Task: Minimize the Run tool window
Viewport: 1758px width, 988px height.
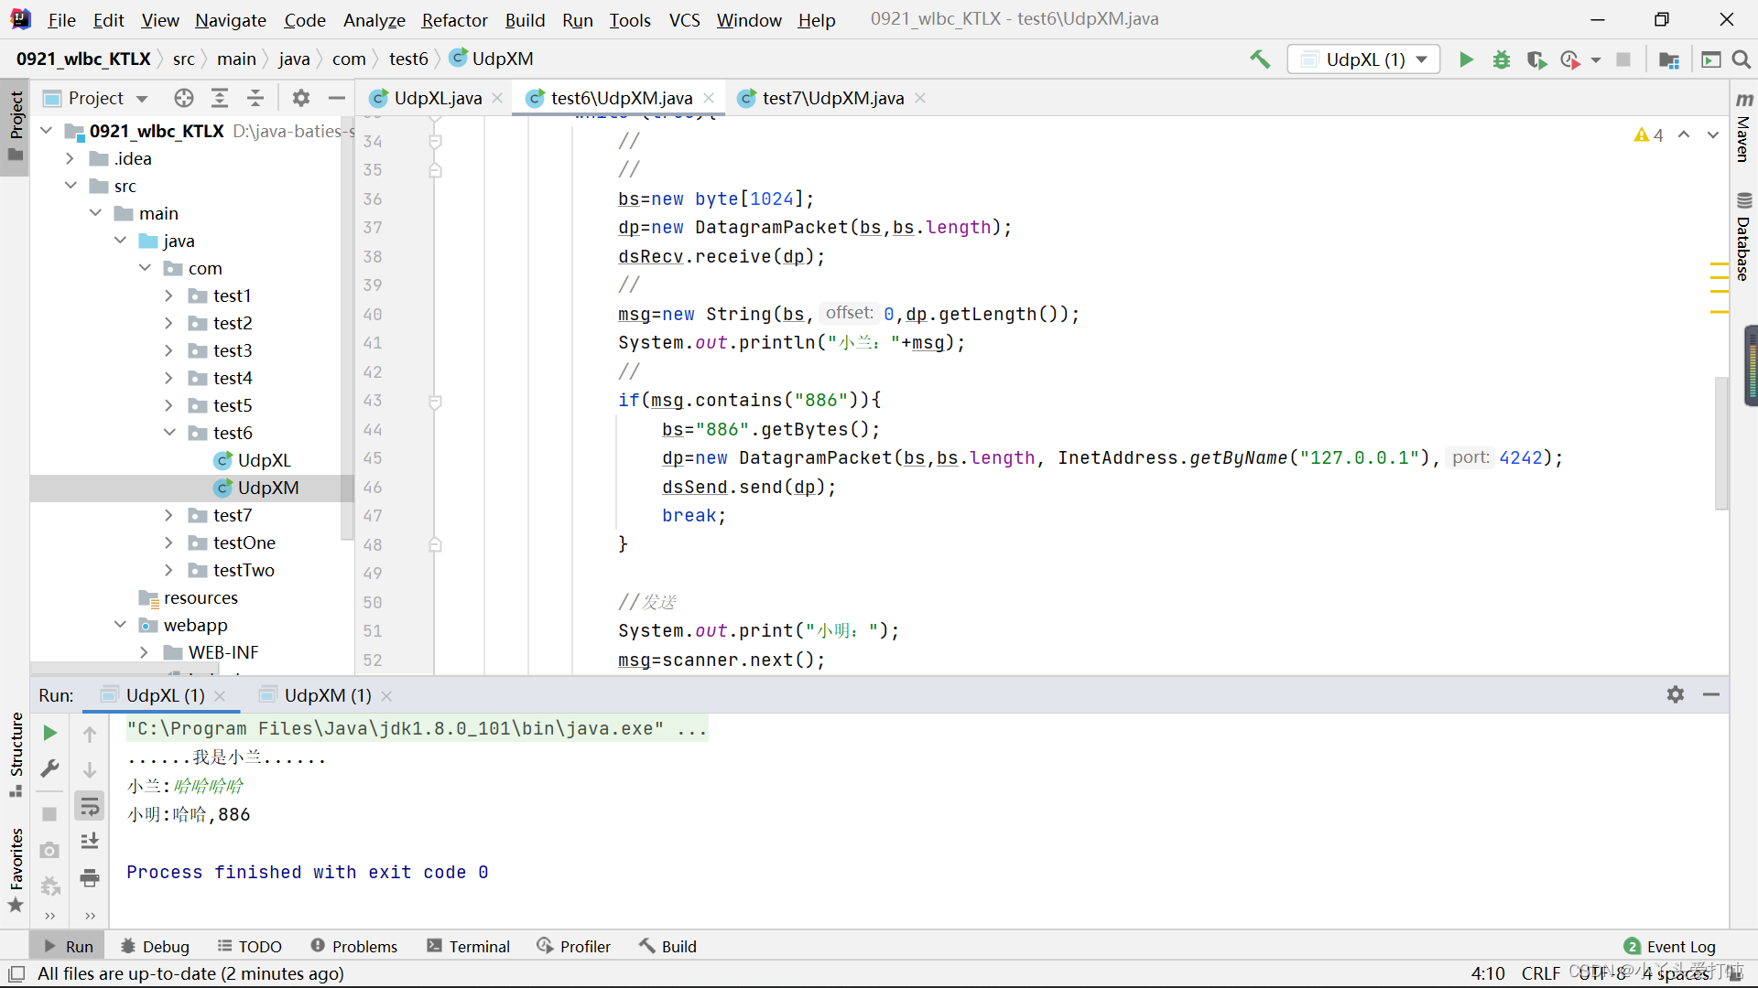Action: 1710,695
